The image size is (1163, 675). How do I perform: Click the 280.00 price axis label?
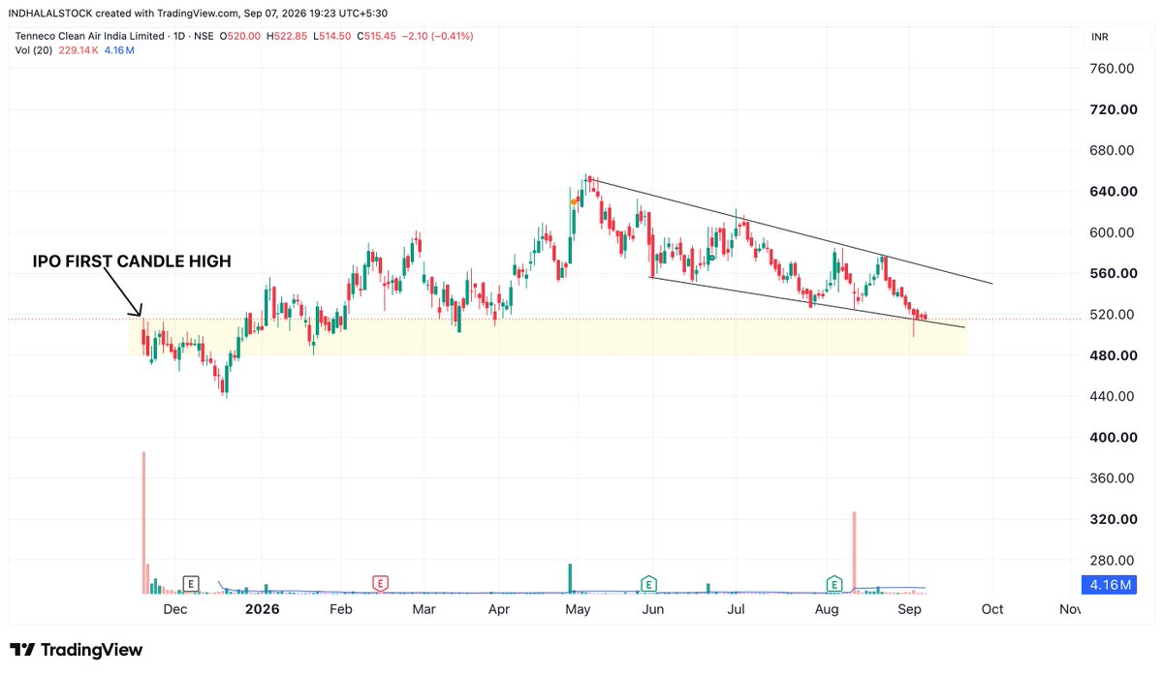click(1112, 561)
